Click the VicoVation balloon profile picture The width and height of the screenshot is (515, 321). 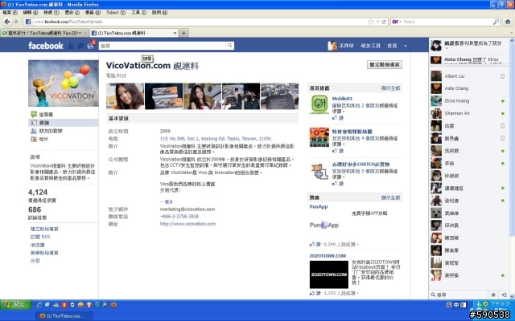click(64, 83)
